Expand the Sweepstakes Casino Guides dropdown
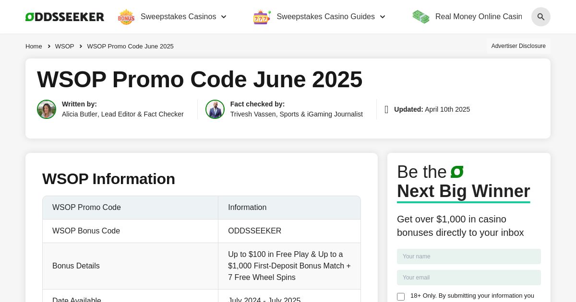Screen dimensions: 576x302 click(x=383, y=17)
